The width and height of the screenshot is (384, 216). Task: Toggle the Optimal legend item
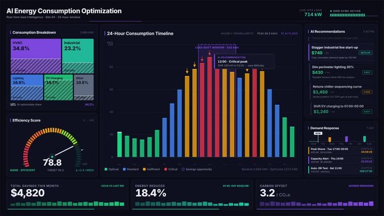(111, 169)
